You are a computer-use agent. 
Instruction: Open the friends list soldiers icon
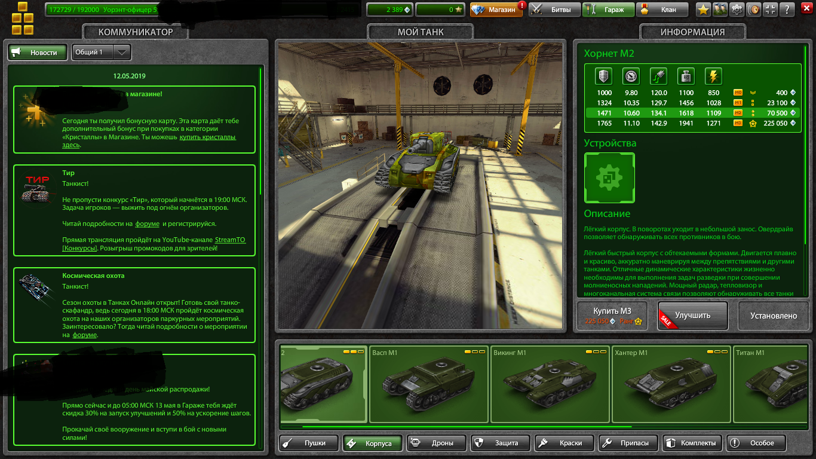(x=720, y=10)
